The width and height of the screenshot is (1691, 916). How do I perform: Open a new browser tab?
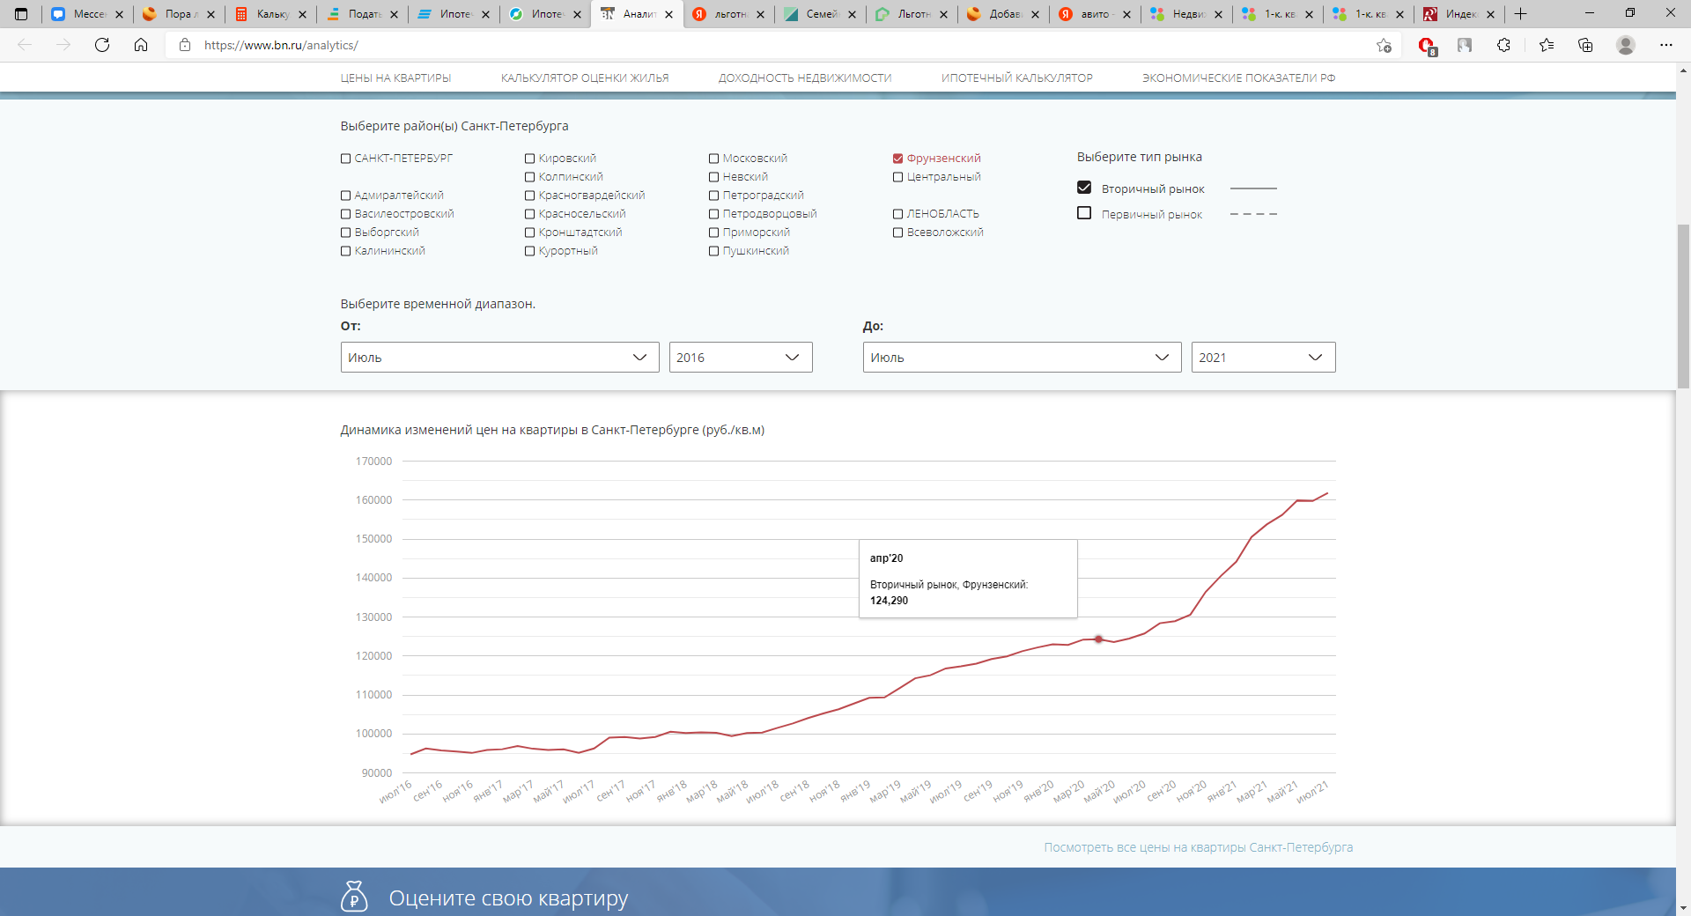(x=1520, y=14)
